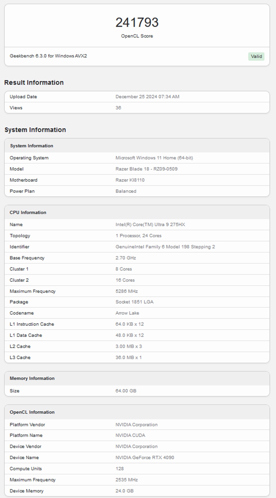Click the Platform Name label
276x498 pixels.
(x=26, y=435)
